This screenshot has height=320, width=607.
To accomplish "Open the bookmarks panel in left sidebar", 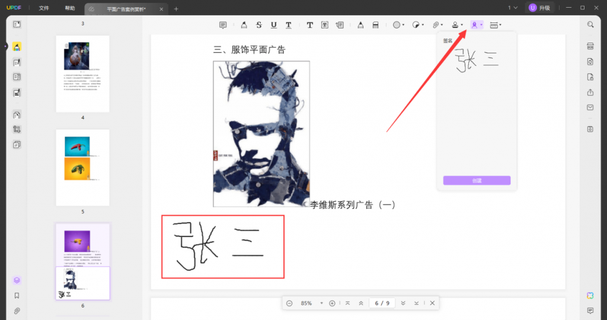I will 17,295.
